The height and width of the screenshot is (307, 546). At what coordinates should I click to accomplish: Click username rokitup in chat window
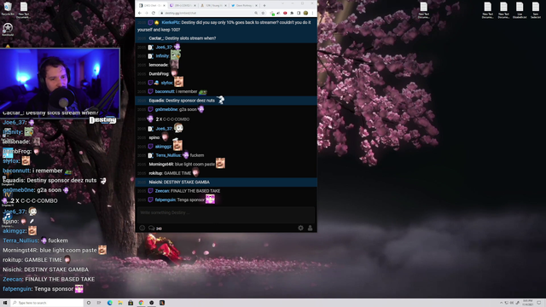point(155,173)
